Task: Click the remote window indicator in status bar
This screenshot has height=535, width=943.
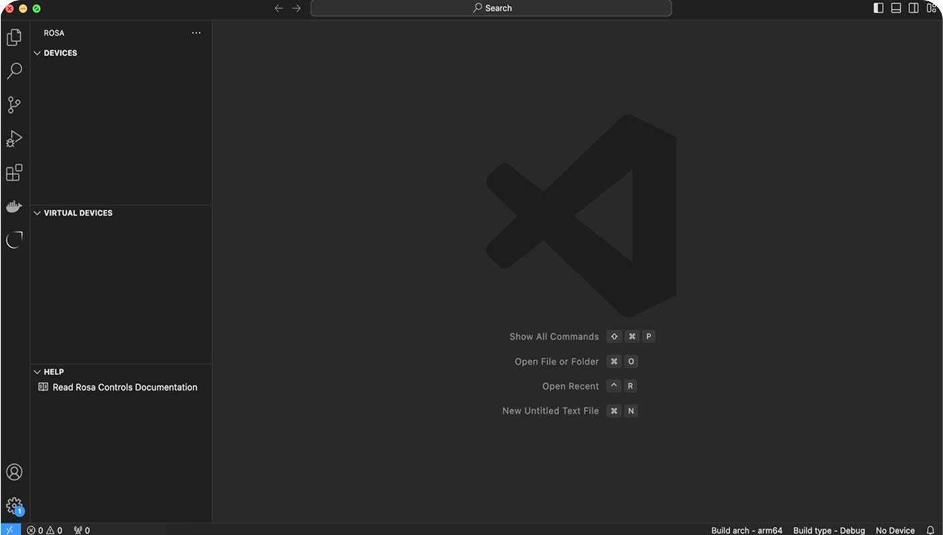Action: click(x=10, y=530)
